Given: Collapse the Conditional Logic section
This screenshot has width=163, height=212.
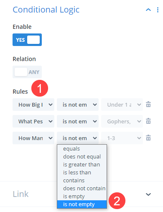Looking at the screenshot, I should click(148, 10).
